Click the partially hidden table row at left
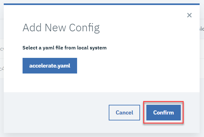This screenshot has width=204, height=137. point(2,49)
